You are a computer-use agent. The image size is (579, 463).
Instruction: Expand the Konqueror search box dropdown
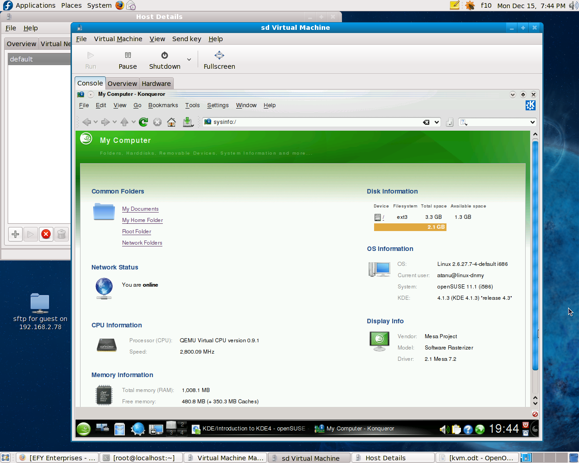(532, 122)
